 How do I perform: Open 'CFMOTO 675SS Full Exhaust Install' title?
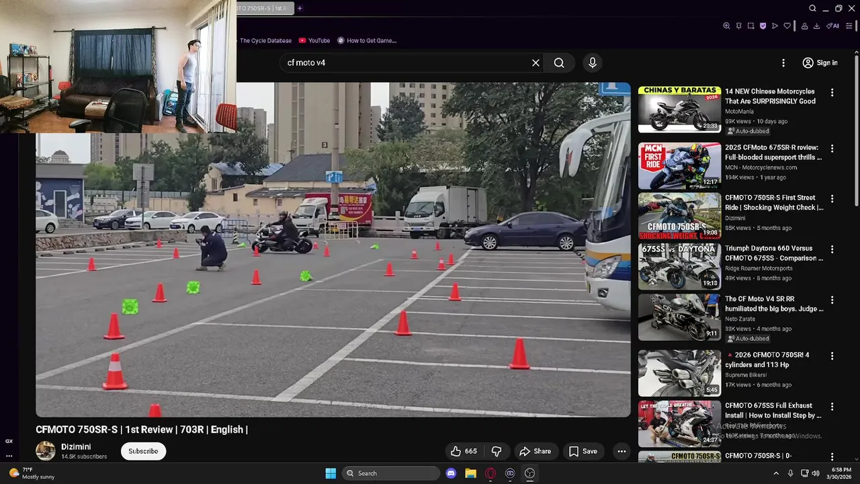tap(773, 411)
